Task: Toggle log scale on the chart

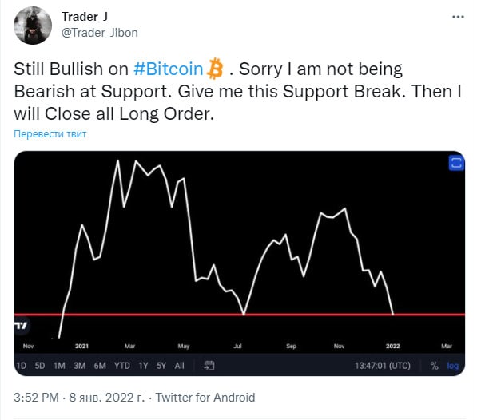Action: tap(453, 366)
